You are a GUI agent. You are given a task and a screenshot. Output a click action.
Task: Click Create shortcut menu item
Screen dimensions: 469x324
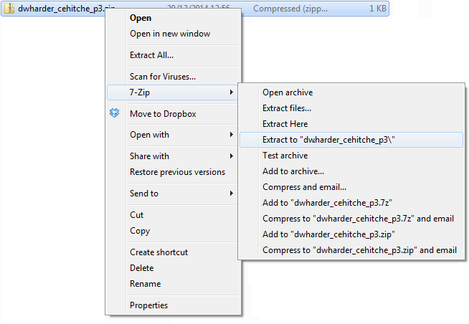coord(158,252)
